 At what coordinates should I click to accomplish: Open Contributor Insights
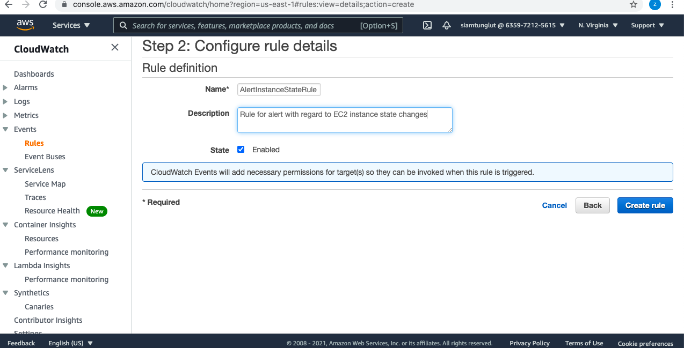[x=48, y=320]
